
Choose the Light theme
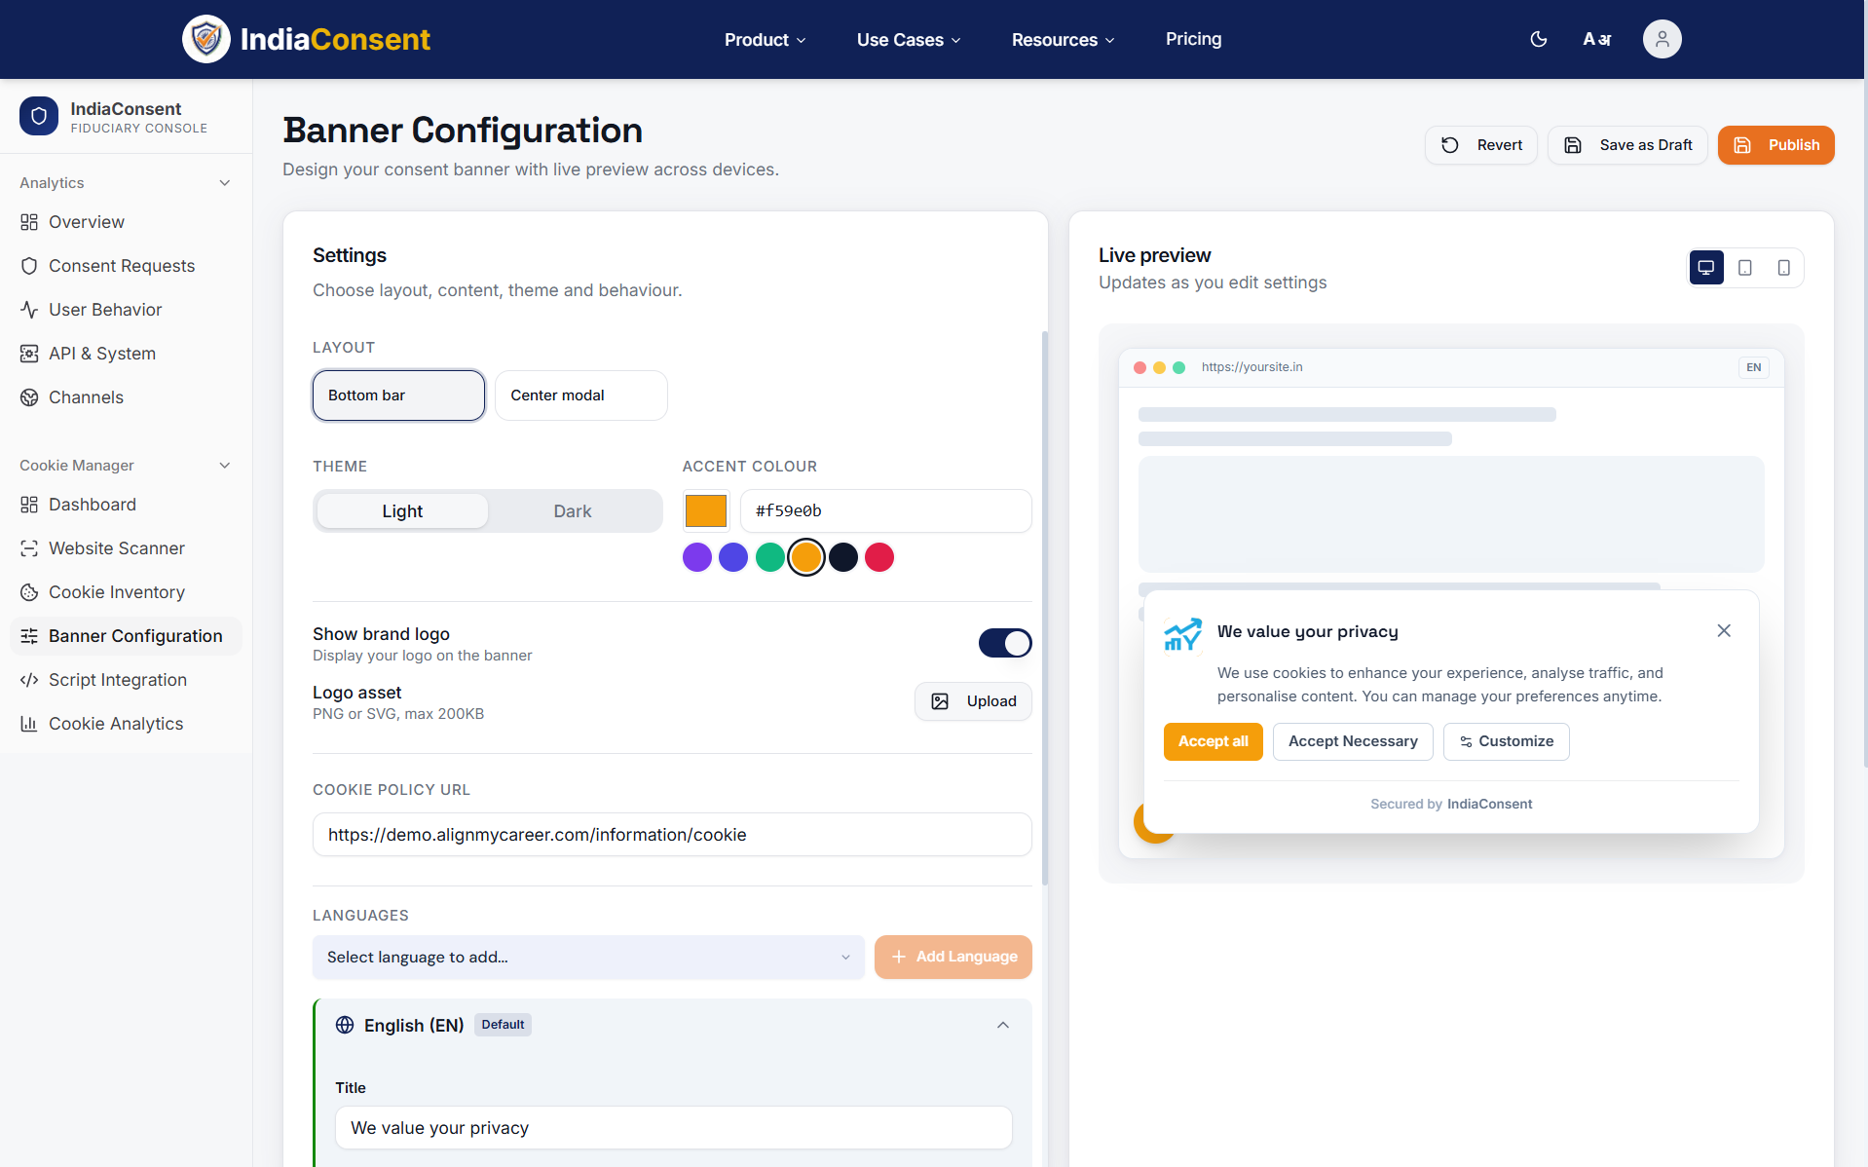[x=402, y=511]
